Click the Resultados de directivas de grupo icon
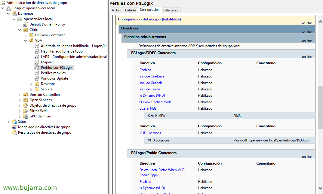This screenshot has height=194, width=323. pos(14,132)
